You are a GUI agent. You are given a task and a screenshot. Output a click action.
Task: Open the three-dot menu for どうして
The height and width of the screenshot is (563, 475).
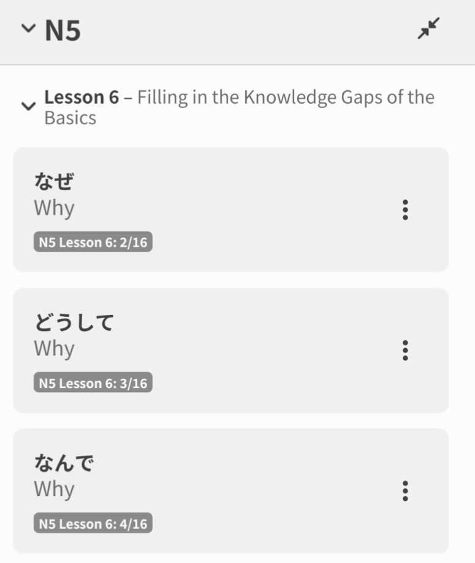click(405, 350)
